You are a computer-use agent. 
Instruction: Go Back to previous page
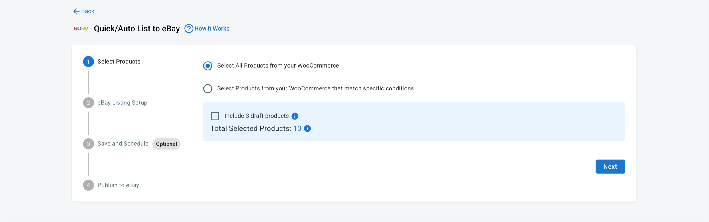(88, 11)
